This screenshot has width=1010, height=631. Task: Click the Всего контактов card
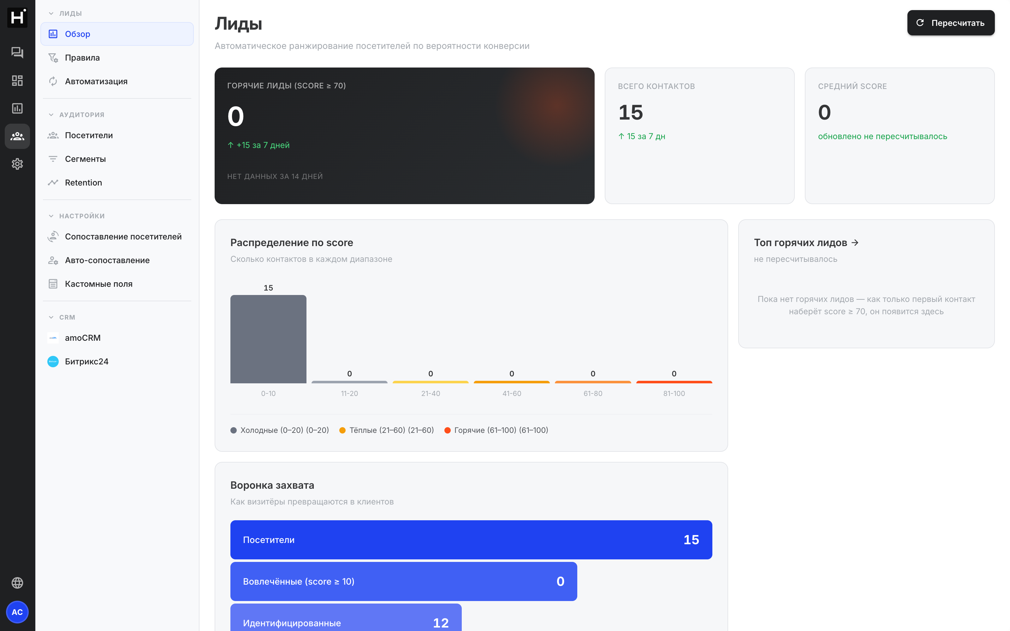[x=699, y=136]
